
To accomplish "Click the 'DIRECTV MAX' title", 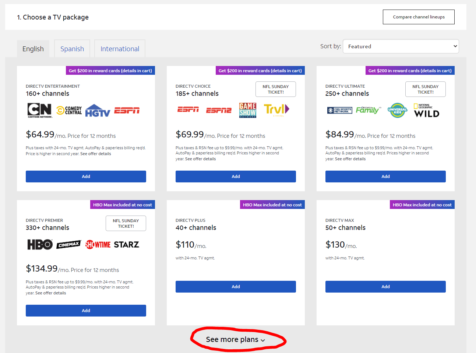I will pyautogui.click(x=339, y=220).
